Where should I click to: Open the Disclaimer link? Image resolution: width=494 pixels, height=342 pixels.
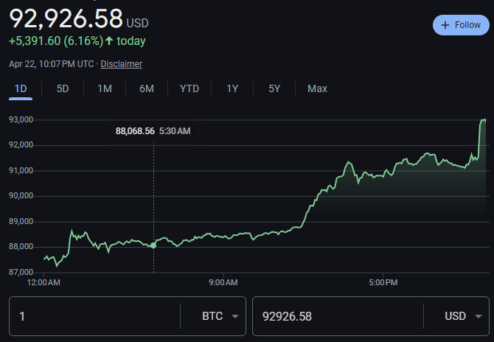pos(122,64)
